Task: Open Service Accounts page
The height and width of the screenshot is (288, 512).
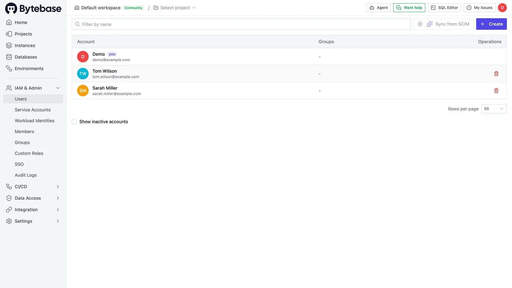Action: coord(33,110)
